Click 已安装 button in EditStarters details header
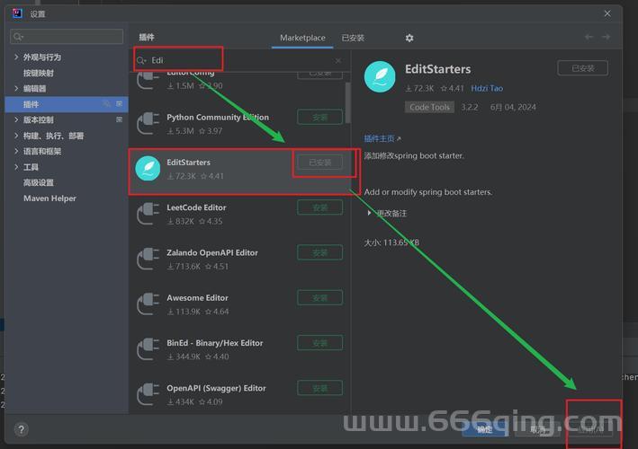Viewport: 638px width, 449px height. click(x=583, y=67)
